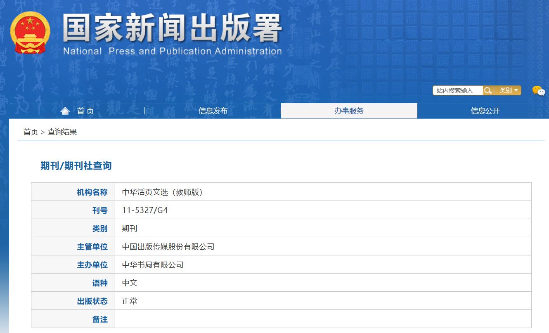Click 中国出版传媒股份有限公司 in the table
This screenshot has height=333, width=549.
point(168,247)
